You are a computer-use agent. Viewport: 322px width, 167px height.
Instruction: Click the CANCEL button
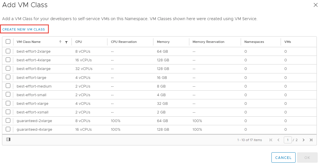coord(284,157)
